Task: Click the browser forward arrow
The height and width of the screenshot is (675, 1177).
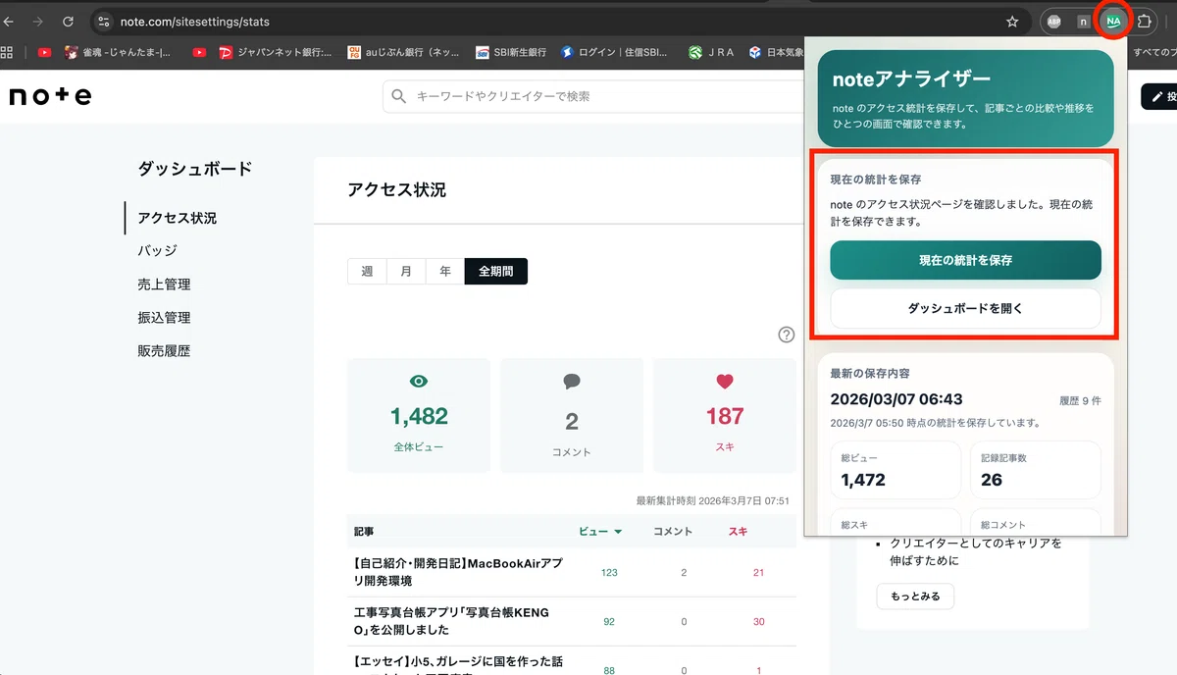Action: click(x=37, y=21)
